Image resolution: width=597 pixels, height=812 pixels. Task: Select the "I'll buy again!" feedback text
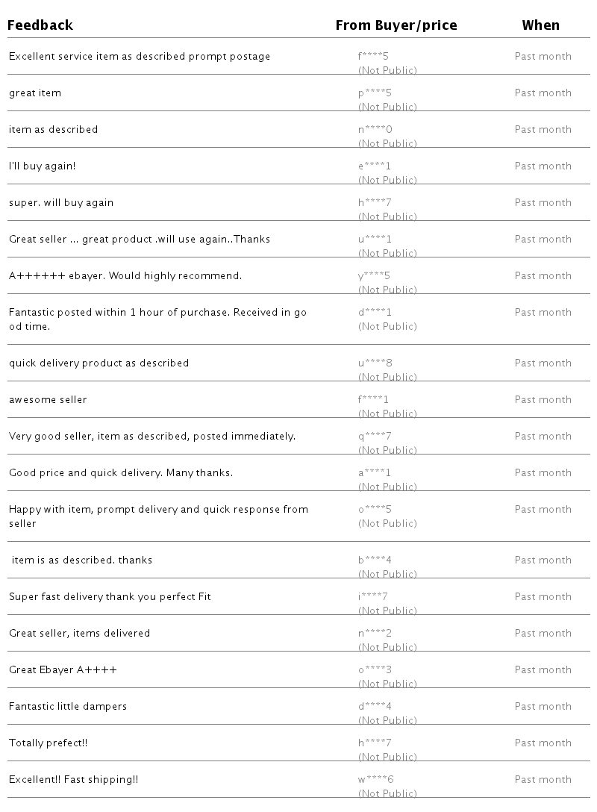43,166
